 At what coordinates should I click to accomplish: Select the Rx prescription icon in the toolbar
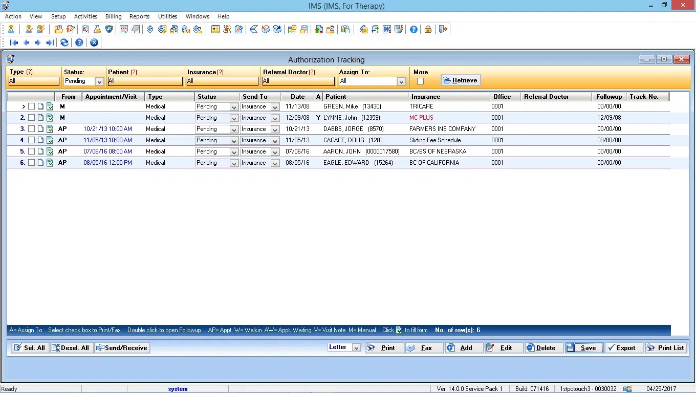click(x=84, y=29)
